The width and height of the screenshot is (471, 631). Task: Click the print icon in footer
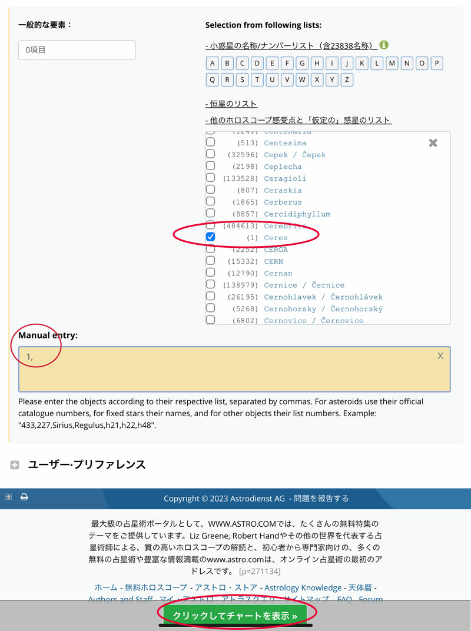pyautogui.click(x=24, y=497)
